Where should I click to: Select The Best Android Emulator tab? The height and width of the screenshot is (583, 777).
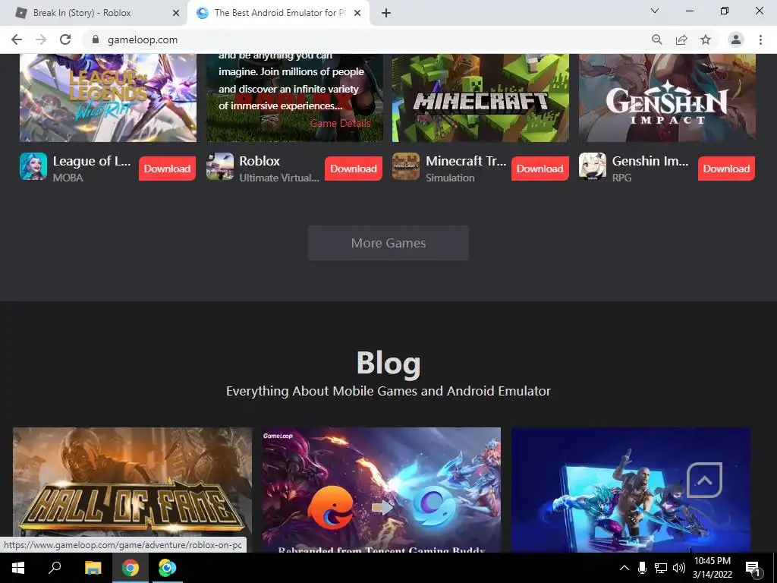(280, 13)
